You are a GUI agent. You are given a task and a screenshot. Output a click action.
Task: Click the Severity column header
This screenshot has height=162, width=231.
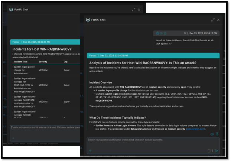tap(43, 61)
